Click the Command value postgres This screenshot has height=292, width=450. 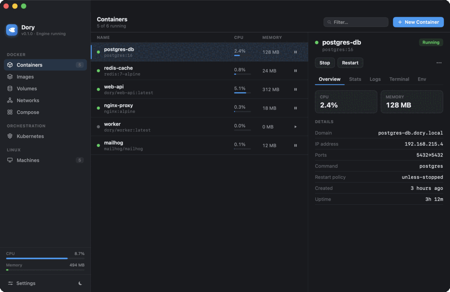click(431, 166)
